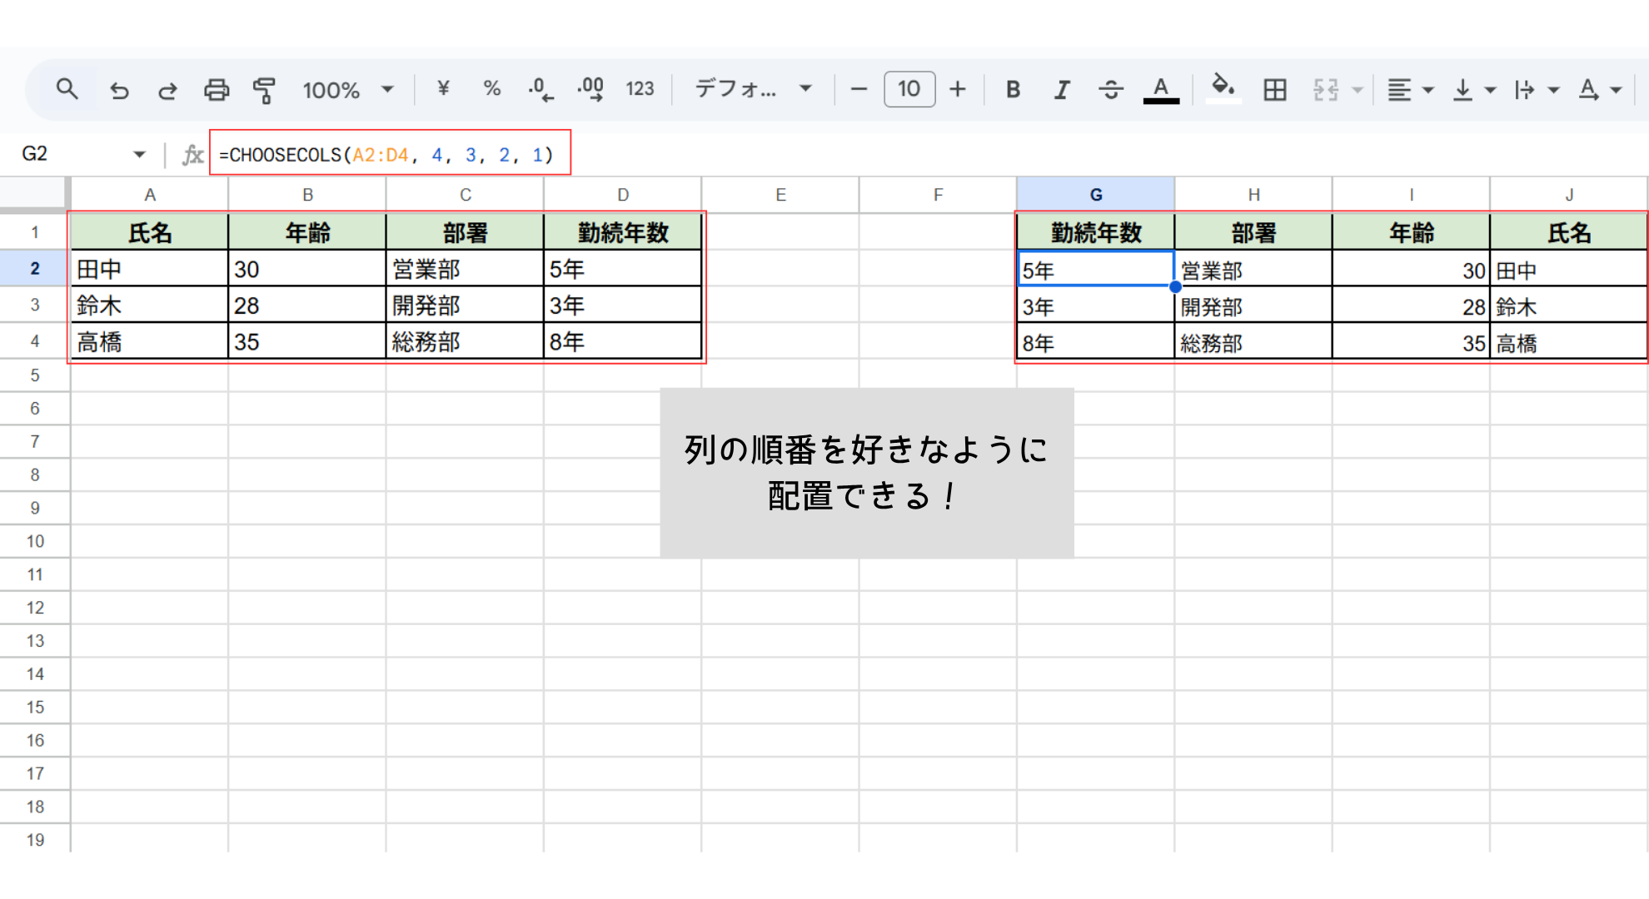1649x899 pixels.
Task: Click the CHOOSECOLS formula in formula bar
Action: point(386,155)
